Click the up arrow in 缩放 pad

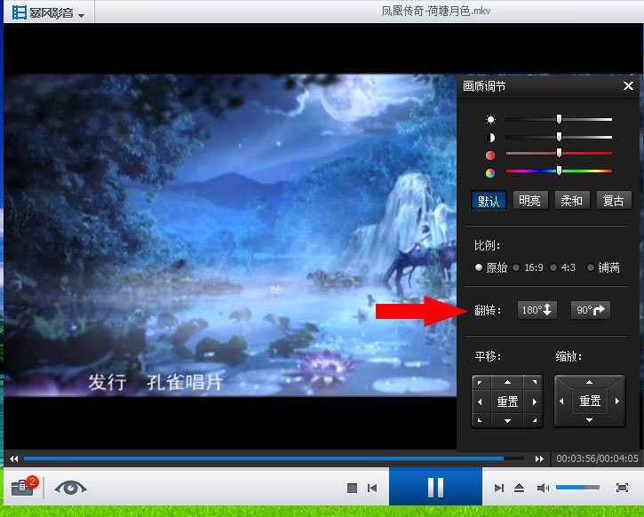tap(590, 382)
